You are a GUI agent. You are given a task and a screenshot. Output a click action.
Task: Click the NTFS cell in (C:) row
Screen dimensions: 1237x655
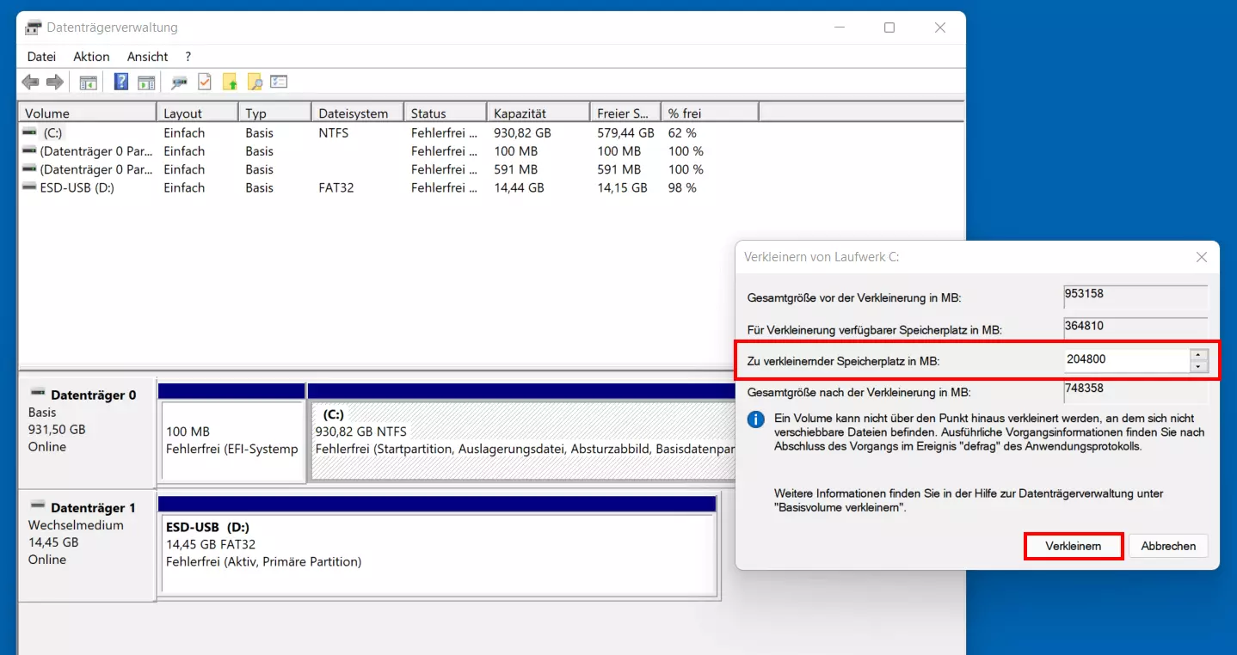[333, 133]
